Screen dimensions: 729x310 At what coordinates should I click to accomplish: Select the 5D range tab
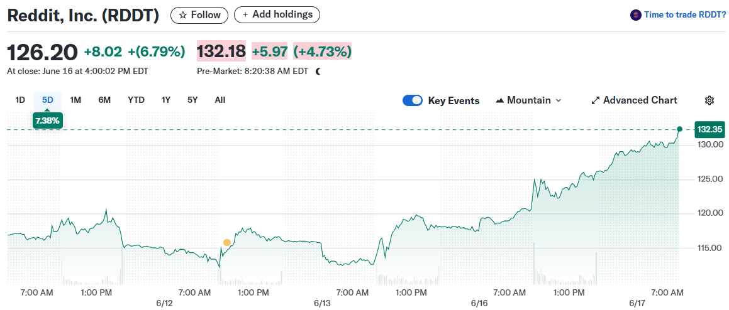(47, 100)
